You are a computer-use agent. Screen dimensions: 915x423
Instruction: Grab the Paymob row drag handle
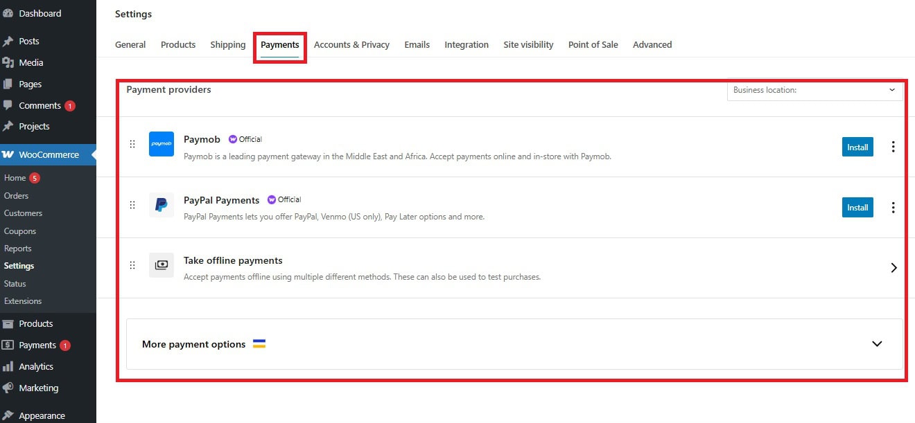tap(132, 145)
